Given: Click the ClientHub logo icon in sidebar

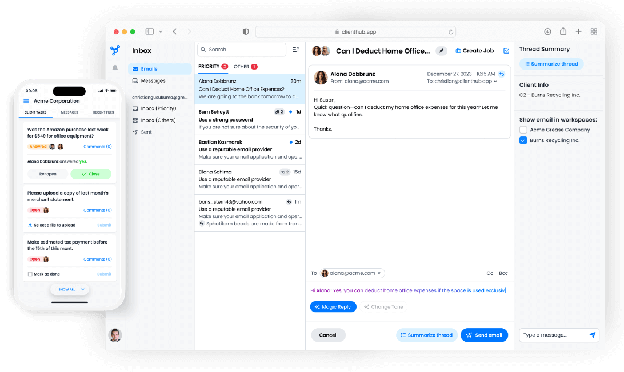Looking at the screenshot, I should pyautogui.click(x=115, y=50).
